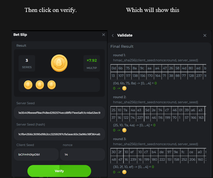213x178 pixels.
Task: Click the first small coin in series row
Action: coord(28,85)
